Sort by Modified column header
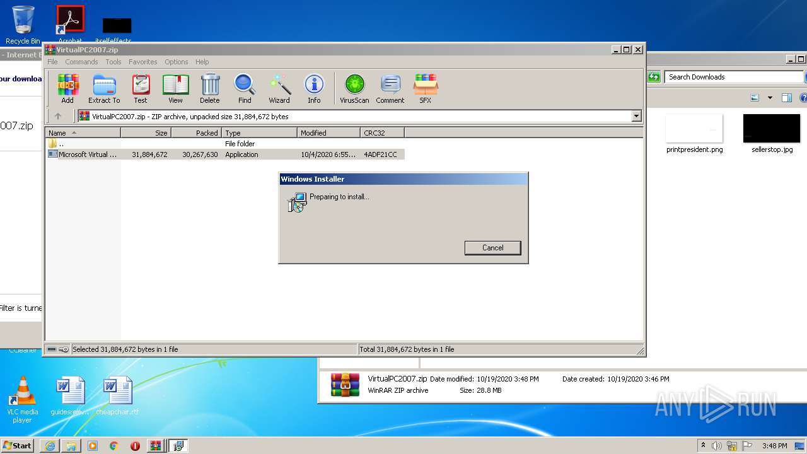 click(x=328, y=133)
